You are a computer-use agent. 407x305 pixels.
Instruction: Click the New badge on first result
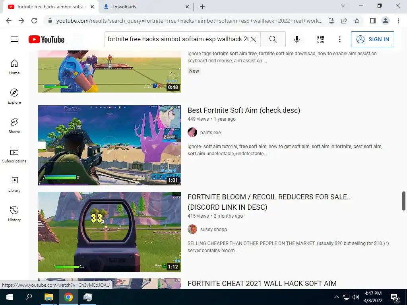[194, 71]
